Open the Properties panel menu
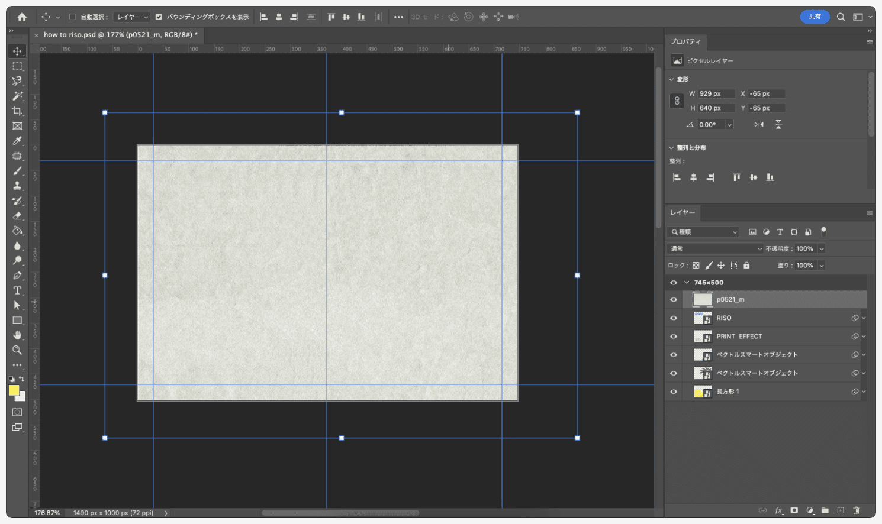The height and width of the screenshot is (524, 882). 870,42
